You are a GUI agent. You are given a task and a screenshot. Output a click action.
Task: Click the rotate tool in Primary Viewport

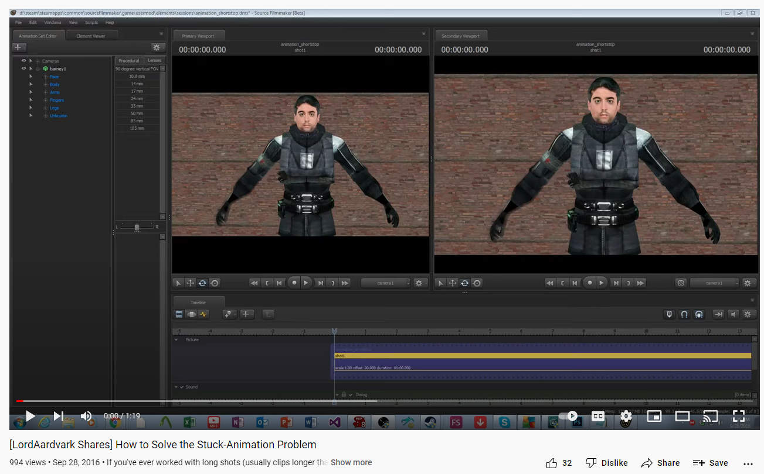click(202, 283)
